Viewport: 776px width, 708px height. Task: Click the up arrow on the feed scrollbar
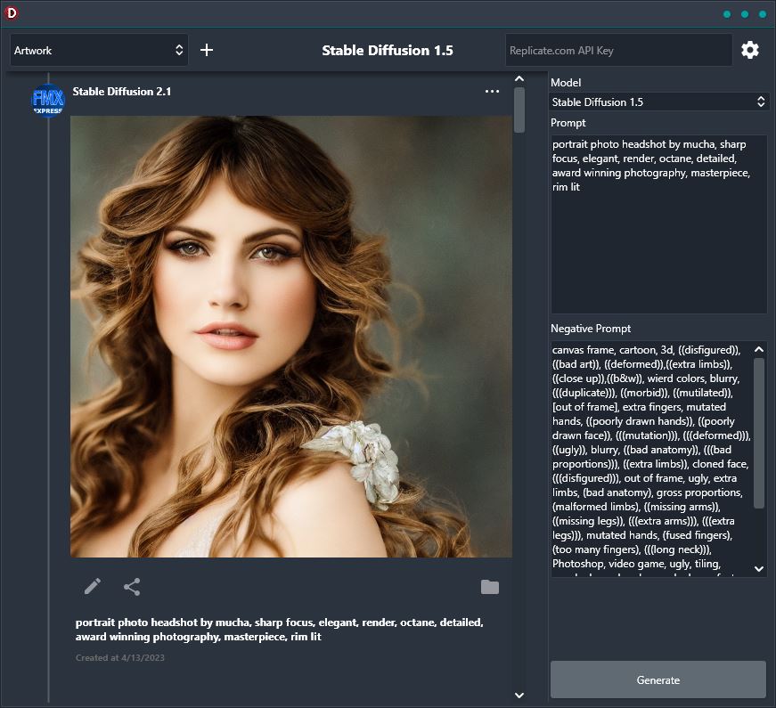[x=519, y=78]
